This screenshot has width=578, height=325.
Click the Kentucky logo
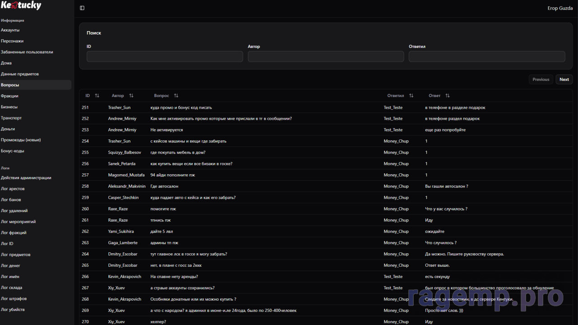21,5
